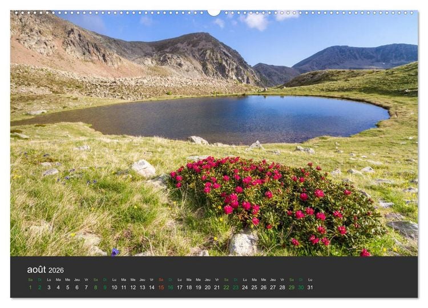Select day 22 in the calendar

coord(227,287)
